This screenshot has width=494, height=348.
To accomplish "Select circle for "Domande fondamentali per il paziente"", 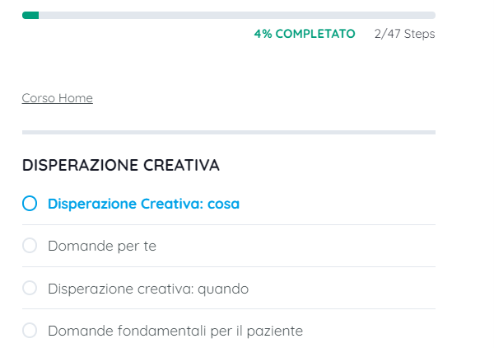I will coord(30,331).
